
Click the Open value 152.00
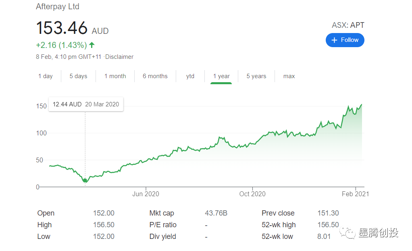(x=104, y=213)
